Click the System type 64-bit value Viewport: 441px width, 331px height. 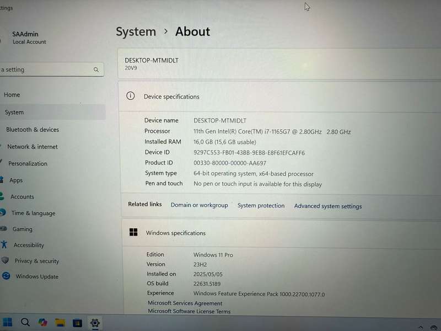coord(253,173)
